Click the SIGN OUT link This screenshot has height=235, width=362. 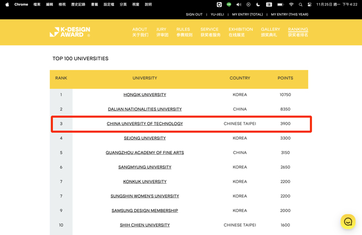pyautogui.click(x=194, y=14)
